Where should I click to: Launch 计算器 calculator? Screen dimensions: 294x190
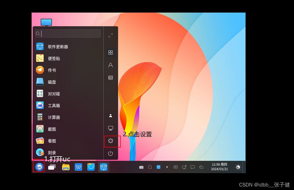[x=68, y=117]
